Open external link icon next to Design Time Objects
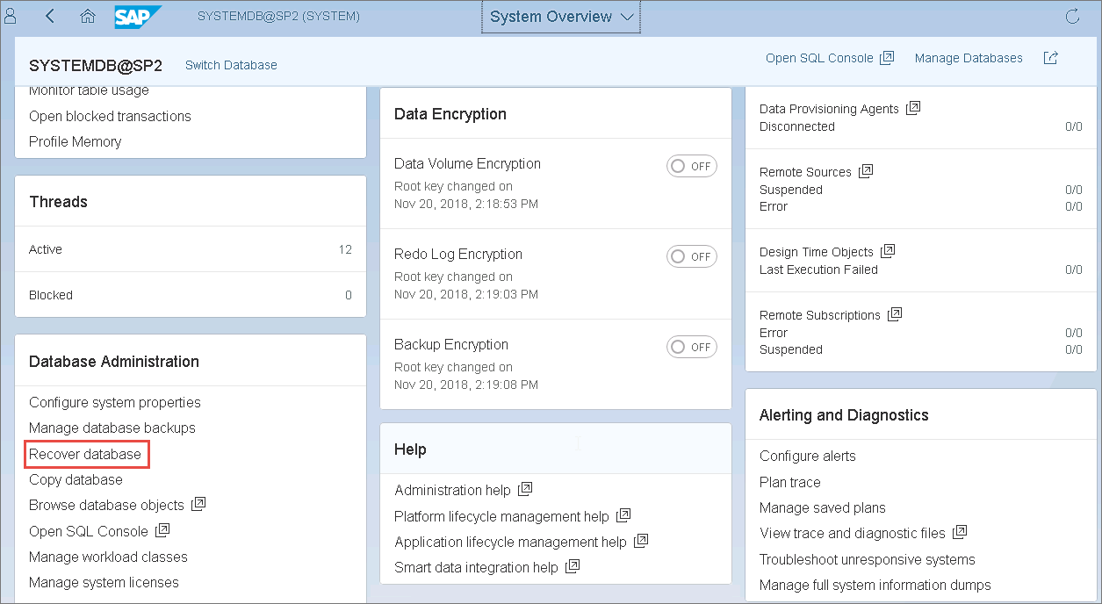This screenshot has height=604, width=1102. (888, 251)
